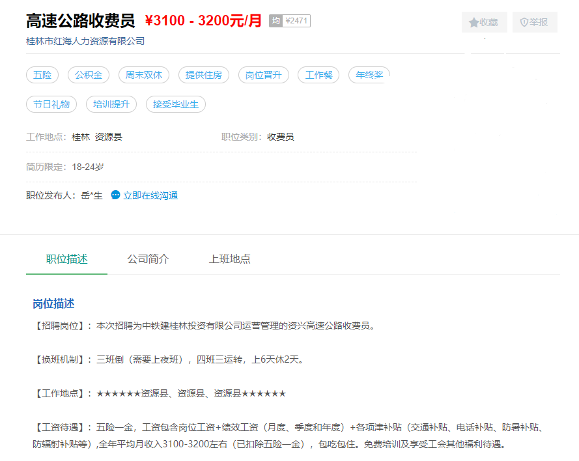Screen dimensions: 579x461
Task: Click the 岗位描述 section heading
Action: tap(53, 304)
